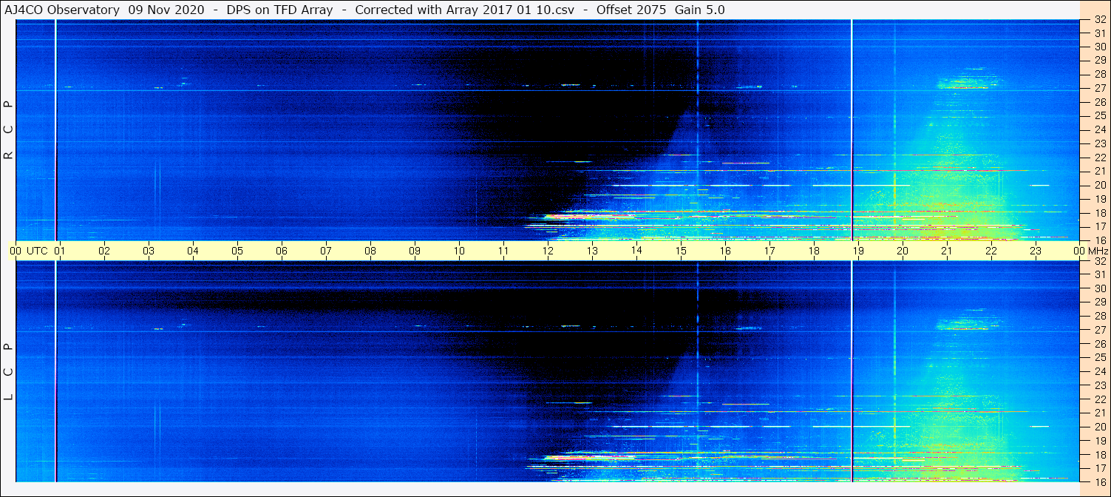This screenshot has width=1111, height=497.
Task: Click the "12" hour mark
Action: pos(548,251)
